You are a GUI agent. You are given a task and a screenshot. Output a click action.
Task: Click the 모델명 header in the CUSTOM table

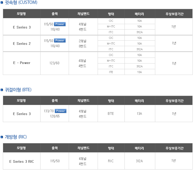pyautogui.click(x=22, y=14)
